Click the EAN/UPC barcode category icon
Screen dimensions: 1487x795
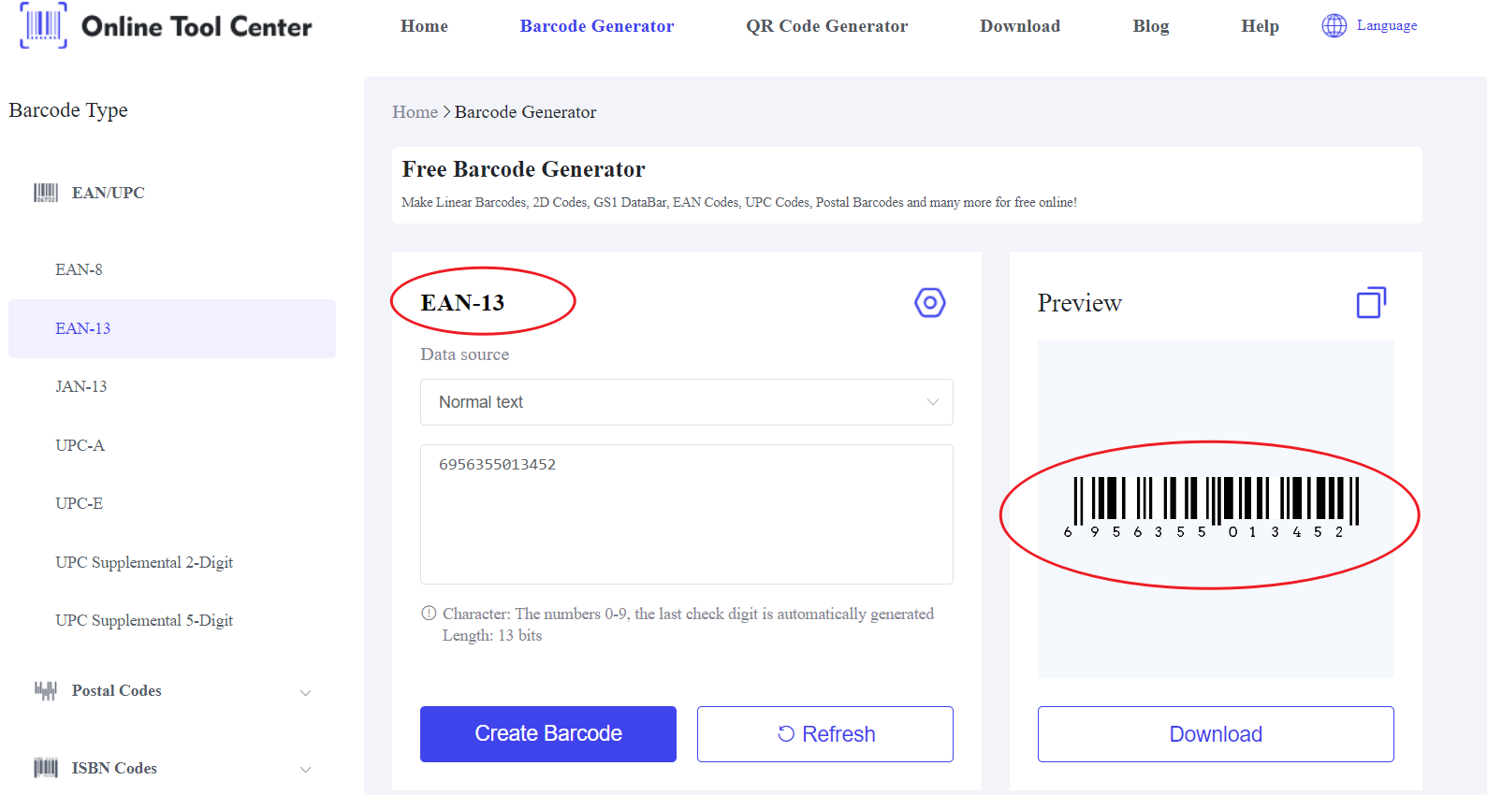[46, 193]
